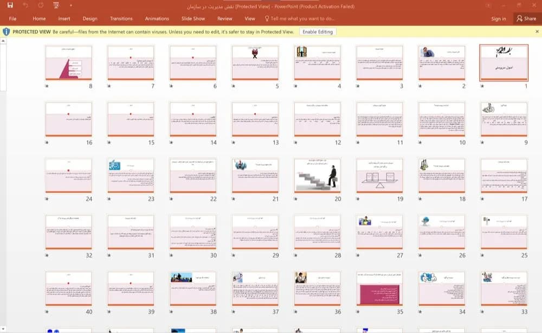The width and height of the screenshot is (542, 333).
Task: Click the Protected View shield icon
Action: tap(6, 32)
